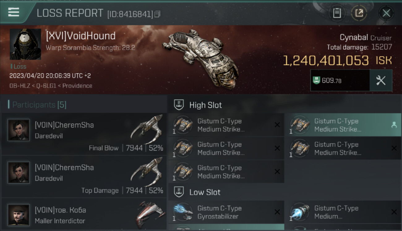Select VoidHound's pilot portrait
Viewport: 402px width, 231px height.
pos(25,44)
